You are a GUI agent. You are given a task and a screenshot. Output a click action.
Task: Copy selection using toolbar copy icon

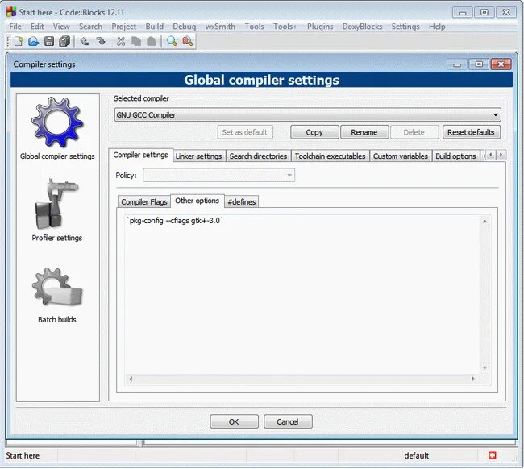point(136,41)
